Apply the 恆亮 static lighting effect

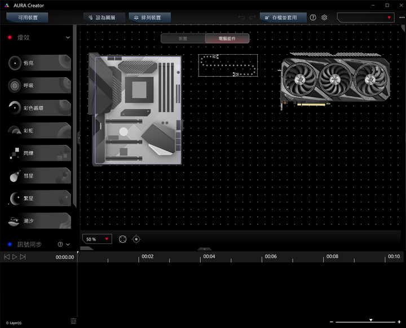tap(39, 63)
